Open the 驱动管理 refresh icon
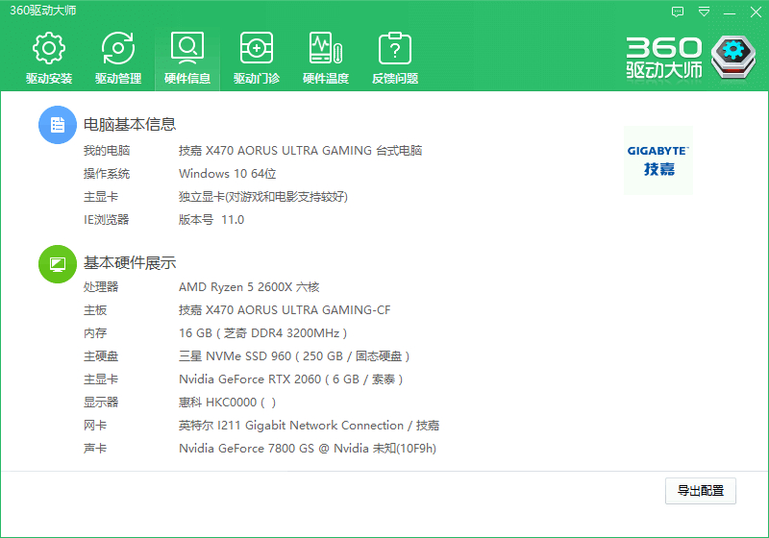This screenshot has height=538, width=769. click(x=118, y=48)
